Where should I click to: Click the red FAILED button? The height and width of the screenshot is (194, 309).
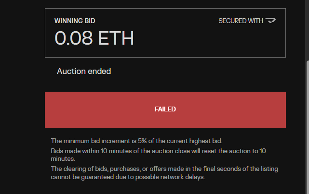(x=165, y=109)
